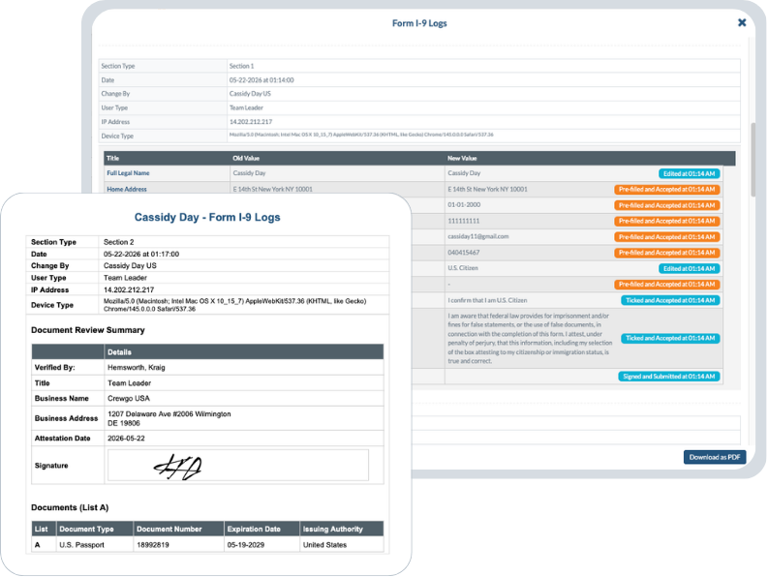Click the 'cassiday11@gmail.com' new value

[x=478, y=236]
